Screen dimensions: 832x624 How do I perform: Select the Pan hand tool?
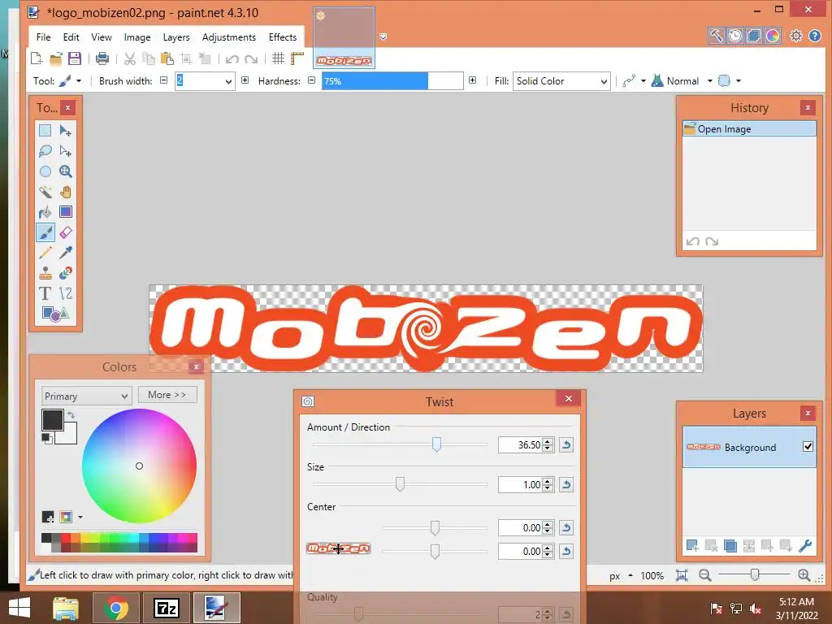click(65, 192)
